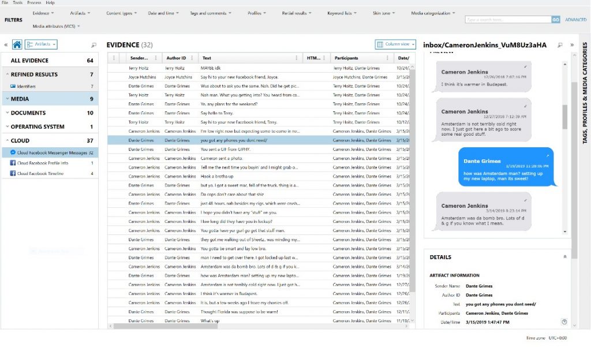591x347 pixels.
Task: Collapse the DETAILS section
Action: pyautogui.click(x=564, y=257)
